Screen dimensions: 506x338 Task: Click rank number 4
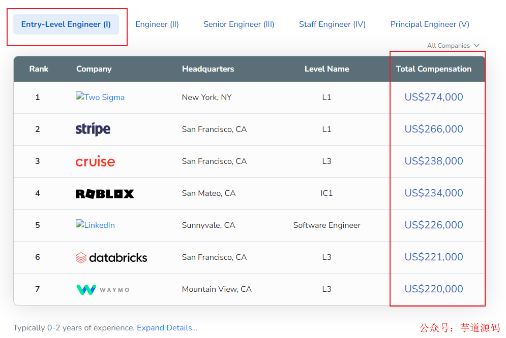pos(38,193)
